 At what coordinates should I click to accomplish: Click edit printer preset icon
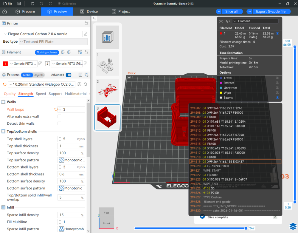[86, 34]
